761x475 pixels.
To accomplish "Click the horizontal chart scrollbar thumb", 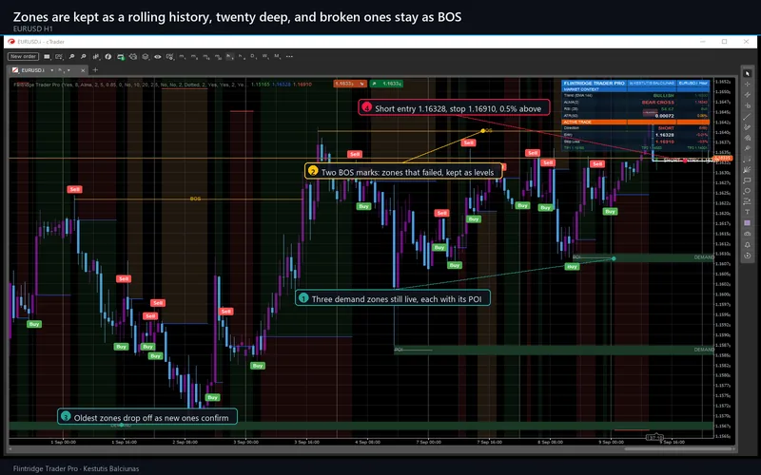I will 678,449.
